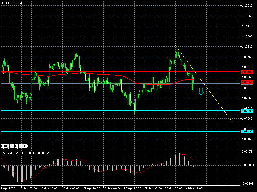Click the 1.07392 cyan price label
Image resolution: width=257 pixels, height=192 pixels.
(247, 111)
